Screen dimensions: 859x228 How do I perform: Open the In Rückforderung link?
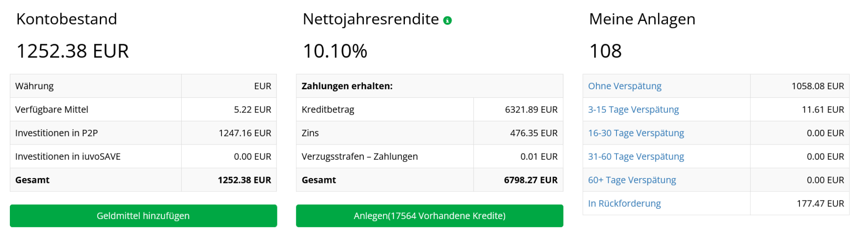624,203
